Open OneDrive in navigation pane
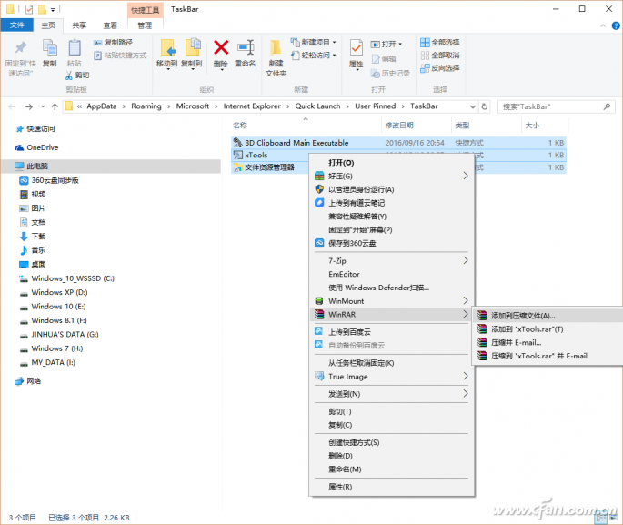Screen dimensions: 623x525 coord(36,147)
